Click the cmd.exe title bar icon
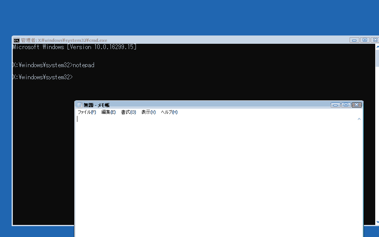 pyautogui.click(x=17, y=40)
